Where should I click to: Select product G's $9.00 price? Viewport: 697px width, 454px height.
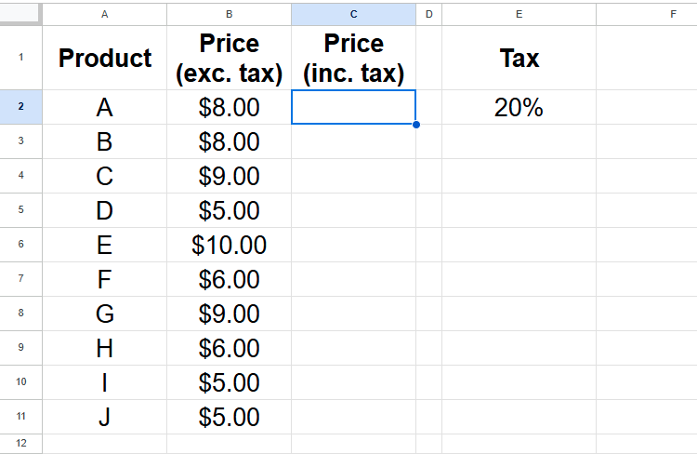[229, 314]
